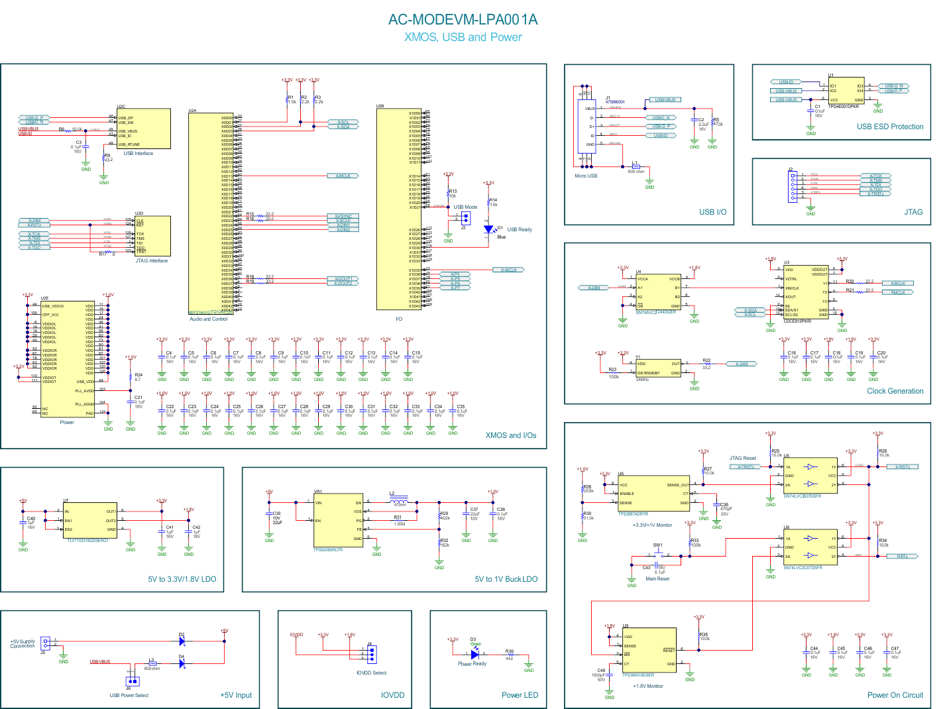
Task: Click the R36 442 resistor in Power LED
Action: coord(509,655)
